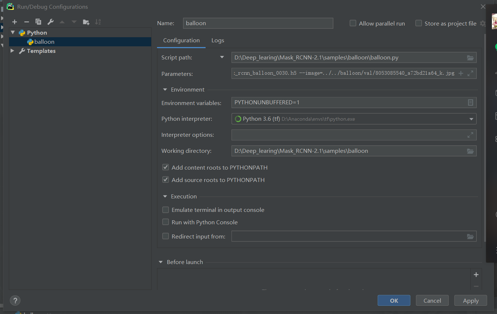Enable Allow parallel run checkbox
Viewport: 497px width, 314px height.
pos(353,23)
